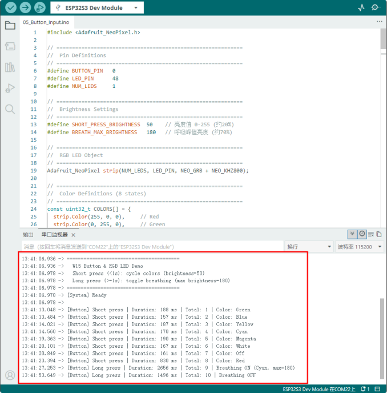Toggle serial monitor timestamps
This screenshot has height=393, width=387.
362,234
